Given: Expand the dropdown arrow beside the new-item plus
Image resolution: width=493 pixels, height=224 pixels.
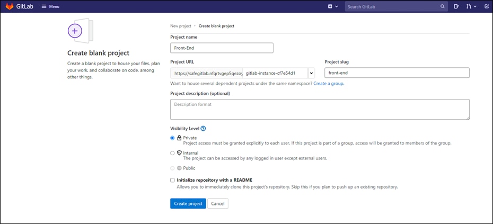Looking at the screenshot, I should click(x=336, y=7).
